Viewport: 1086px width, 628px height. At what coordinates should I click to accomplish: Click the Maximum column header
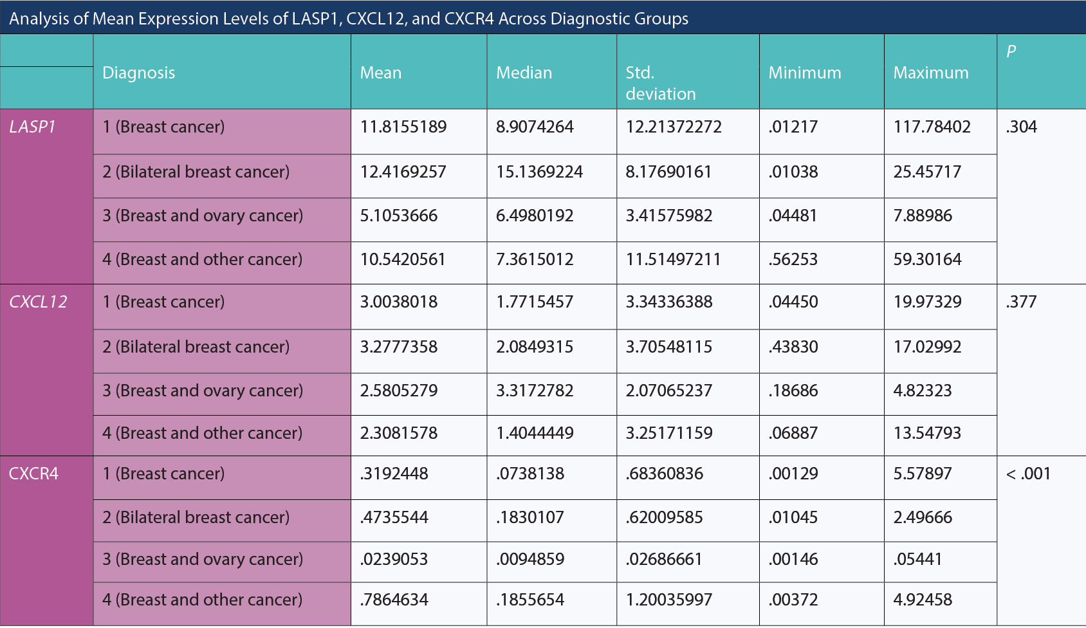pyautogui.click(x=931, y=73)
